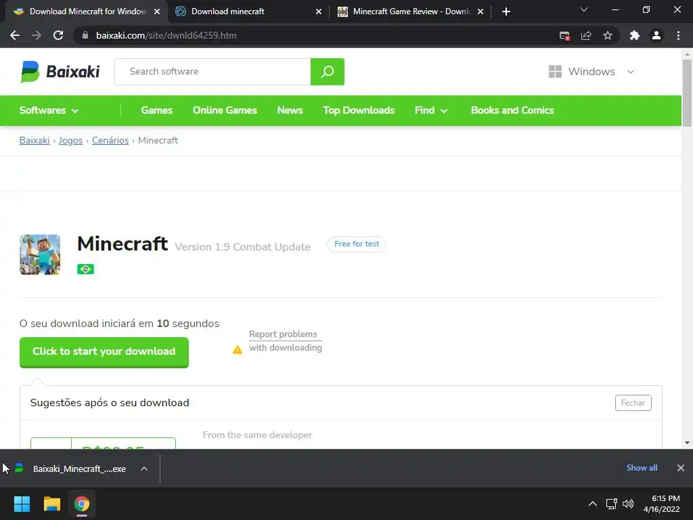Focus the Search software field
The height and width of the screenshot is (520, 693).
point(213,72)
